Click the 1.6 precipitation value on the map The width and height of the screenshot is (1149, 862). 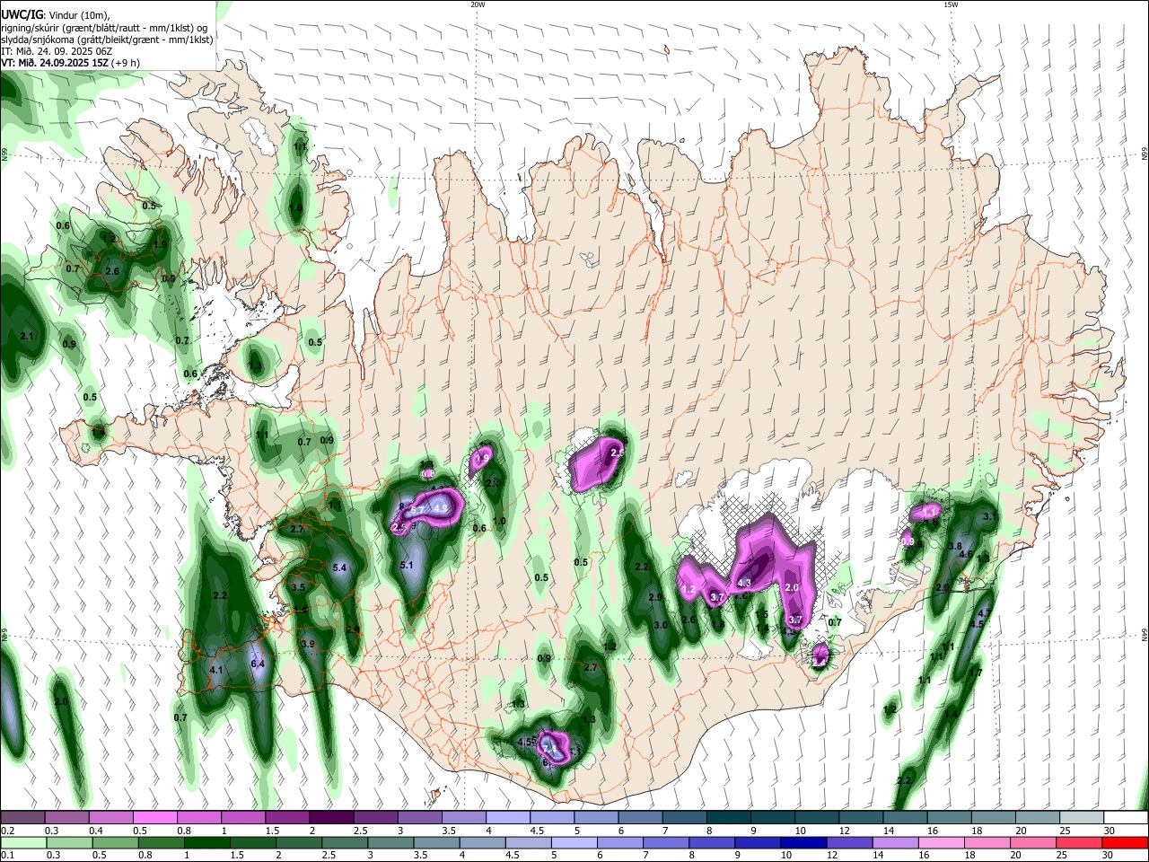(295, 207)
